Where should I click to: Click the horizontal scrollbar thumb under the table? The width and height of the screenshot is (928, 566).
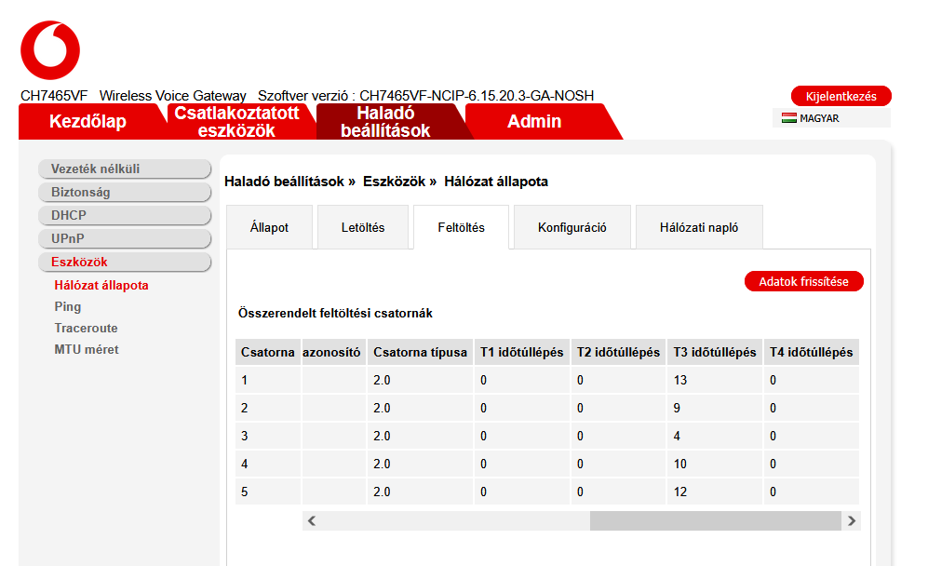click(716, 521)
